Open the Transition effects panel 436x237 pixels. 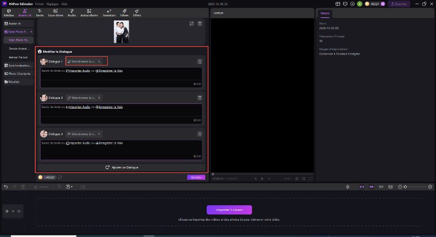[x=109, y=13]
